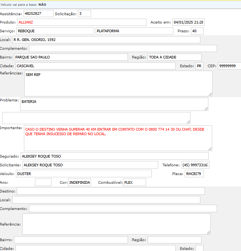This screenshot has width=241, height=251.
Task: Click resize handle of Referências text area
Action: (210, 94)
